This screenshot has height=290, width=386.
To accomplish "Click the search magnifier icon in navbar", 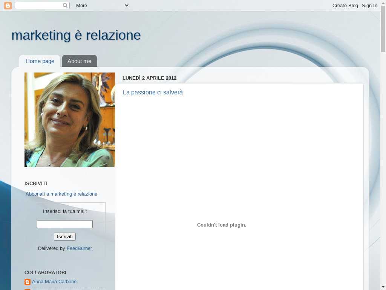I will tap(65, 5).
